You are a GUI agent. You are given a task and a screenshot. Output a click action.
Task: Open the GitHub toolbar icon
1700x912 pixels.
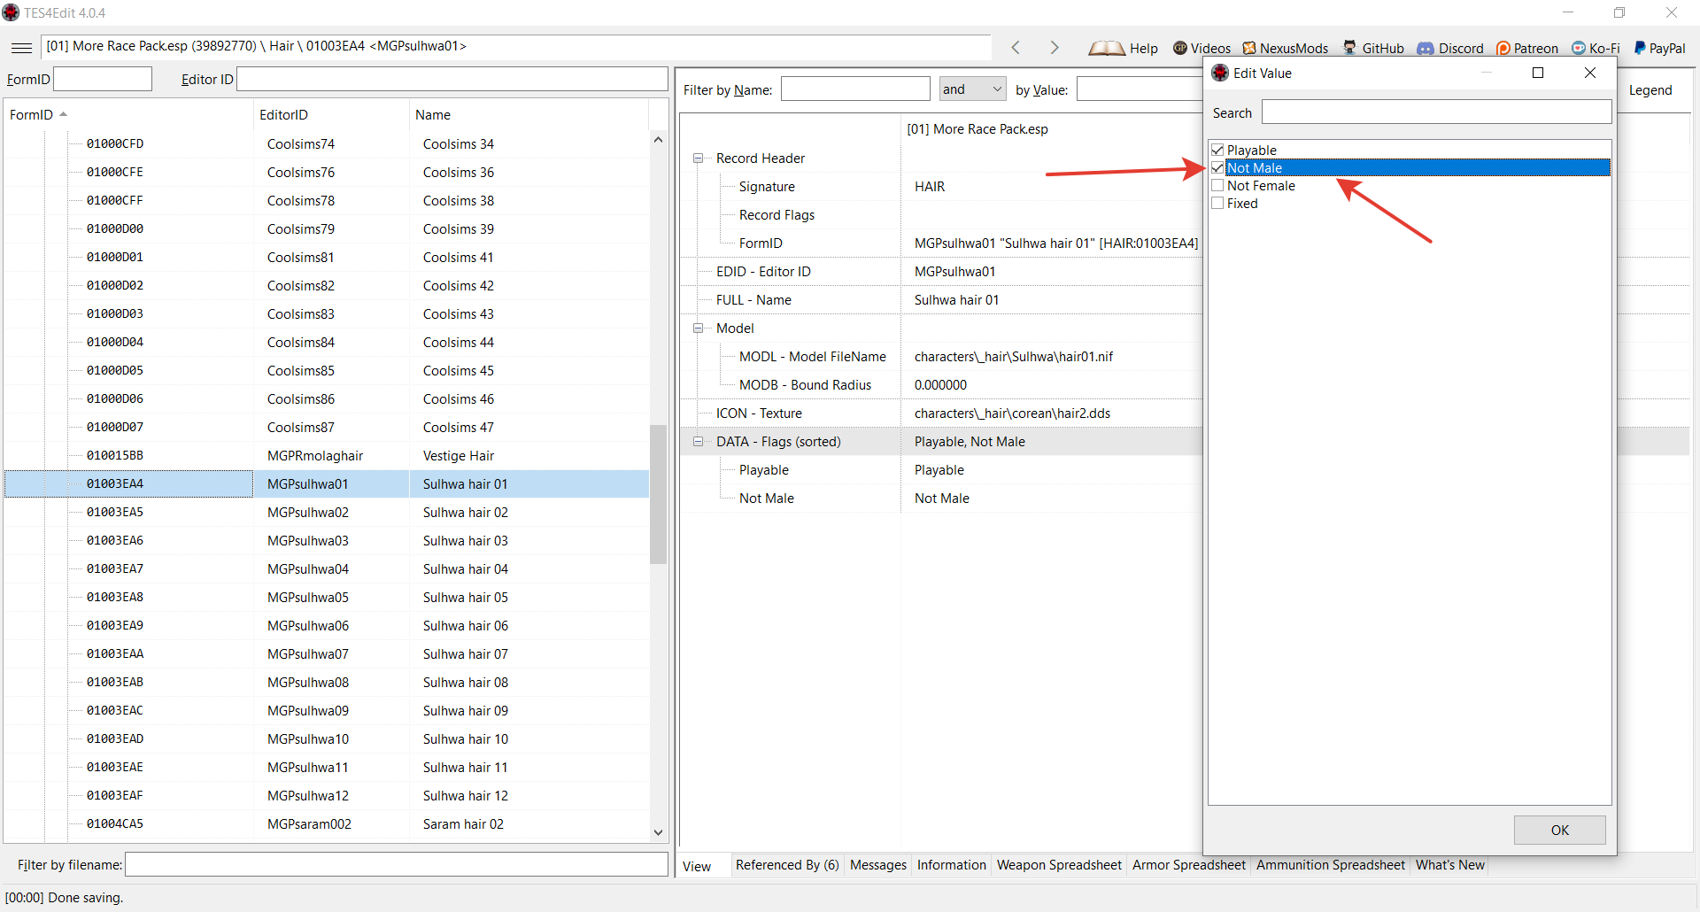point(1350,49)
